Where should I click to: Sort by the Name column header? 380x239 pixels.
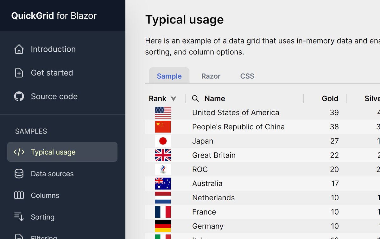click(215, 99)
